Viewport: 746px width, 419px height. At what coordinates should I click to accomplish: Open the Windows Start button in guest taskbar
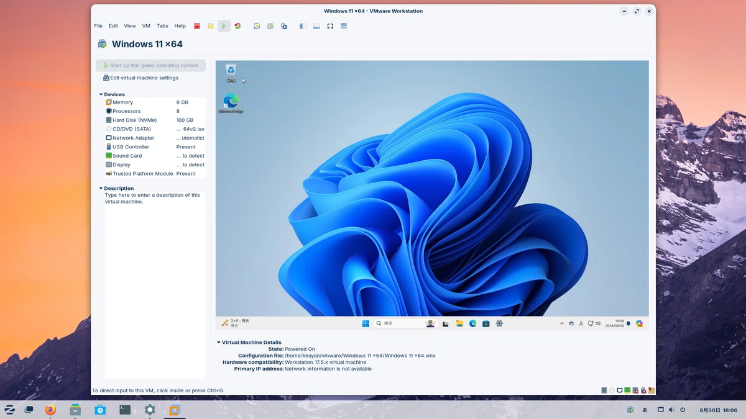pyautogui.click(x=365, y=323)
